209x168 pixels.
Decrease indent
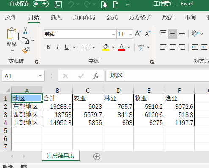click(195, 47)
